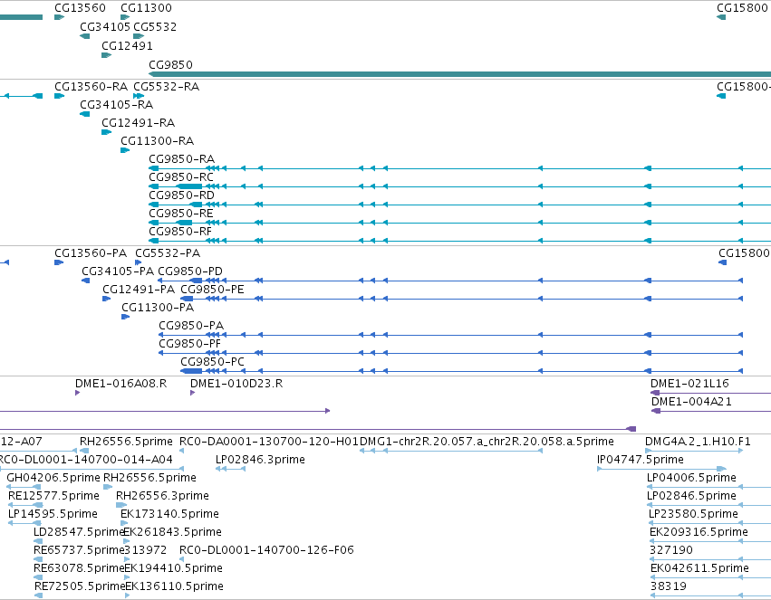Select the DME1-016A08.R feature label
The image size is (771, 600).
(121, 384)
